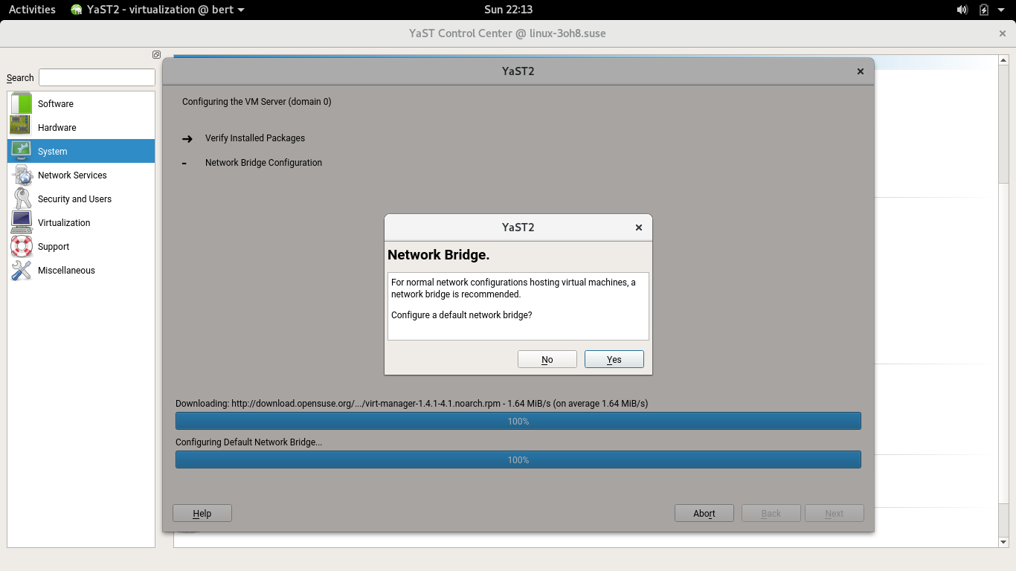Click No to skip network bridge
1016x571 pixels.
click(x=547, y=359)
